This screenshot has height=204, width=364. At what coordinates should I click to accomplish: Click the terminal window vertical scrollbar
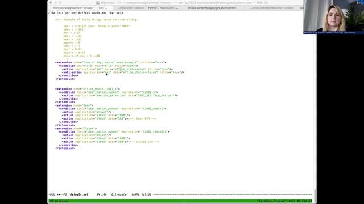[x=315, y=195]
